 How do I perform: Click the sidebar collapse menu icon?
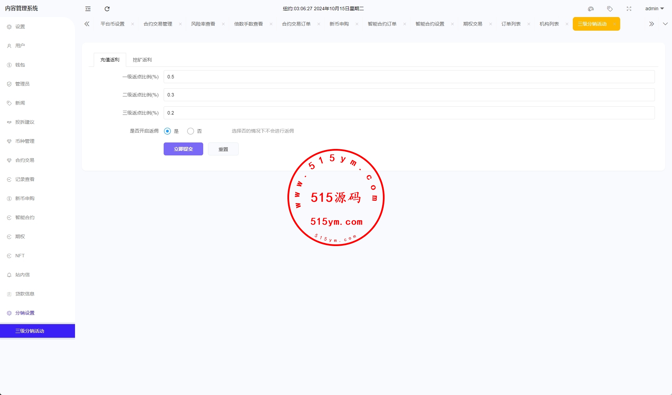coord(88,9)
